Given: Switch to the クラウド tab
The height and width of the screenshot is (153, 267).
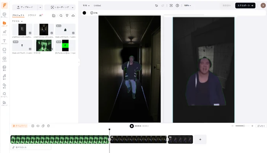Looking at the screenshot, I should click(32, 15).
